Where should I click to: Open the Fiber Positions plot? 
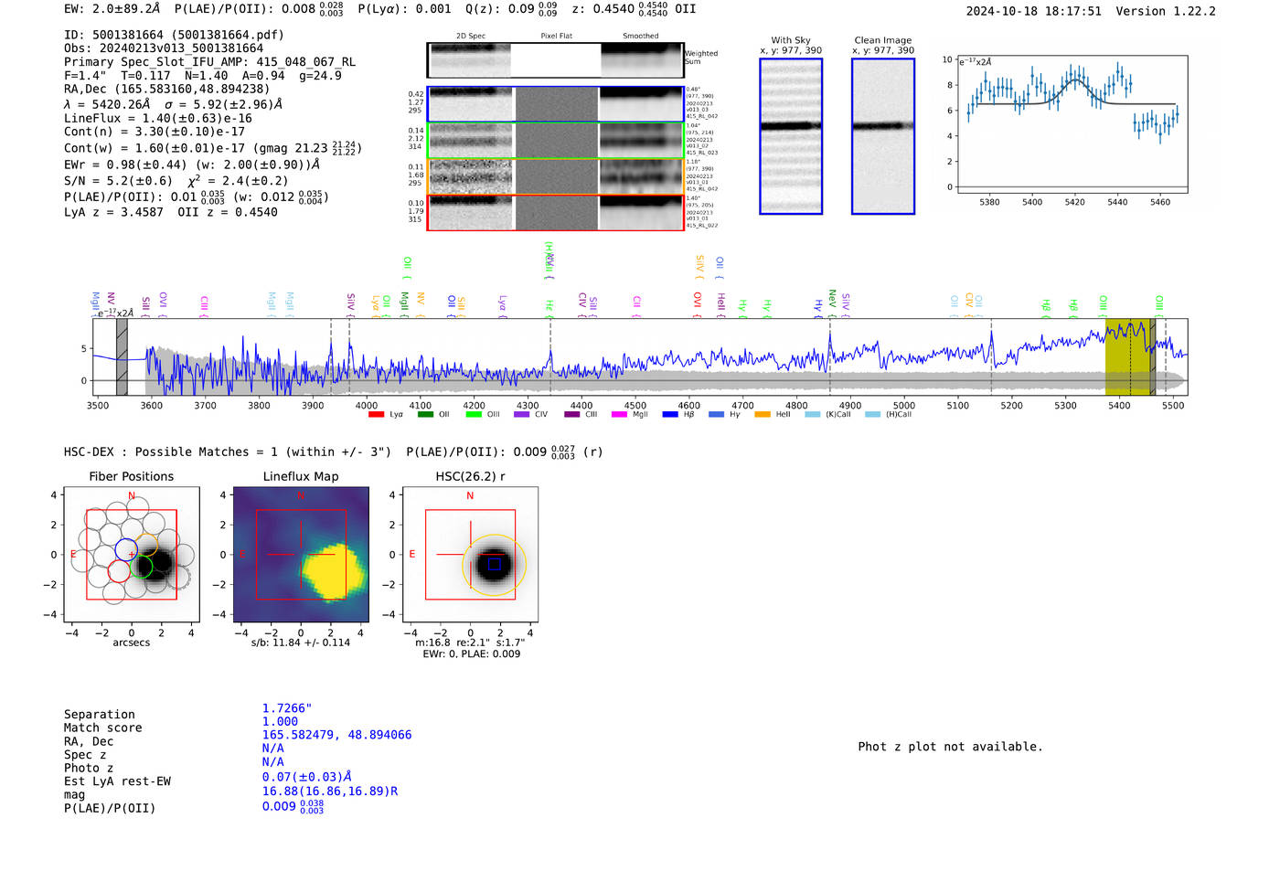[x=132, y=554]
